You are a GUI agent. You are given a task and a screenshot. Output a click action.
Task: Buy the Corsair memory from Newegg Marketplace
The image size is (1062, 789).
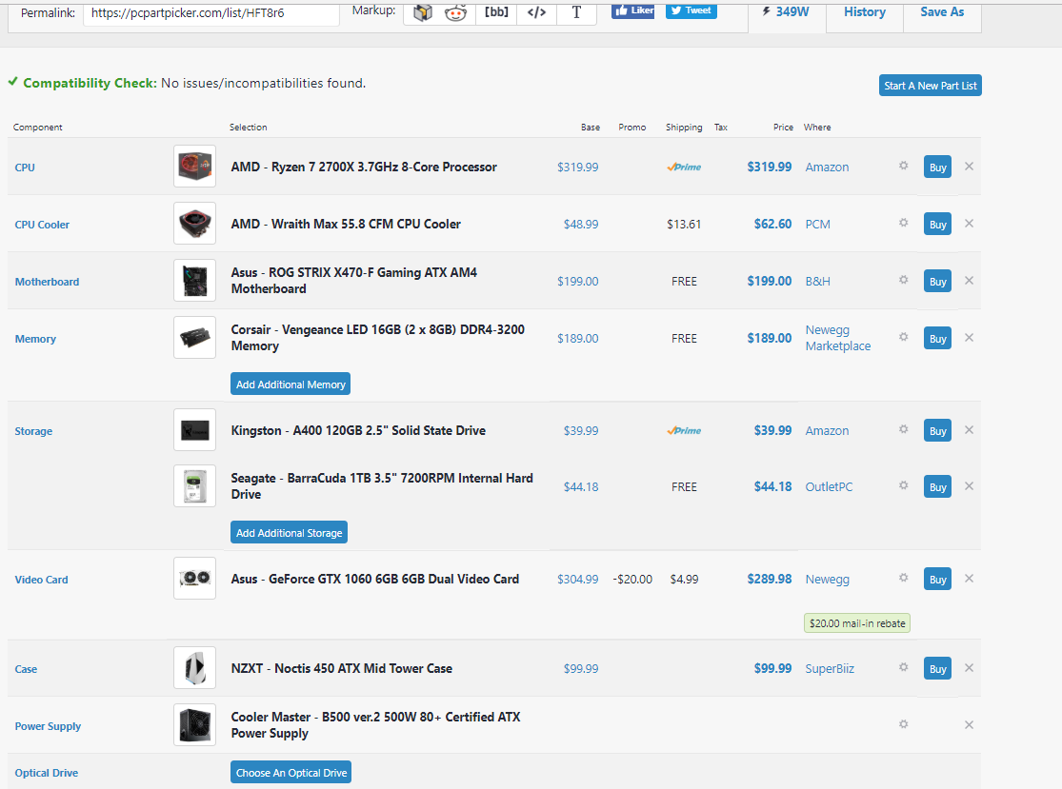[937, 338]
